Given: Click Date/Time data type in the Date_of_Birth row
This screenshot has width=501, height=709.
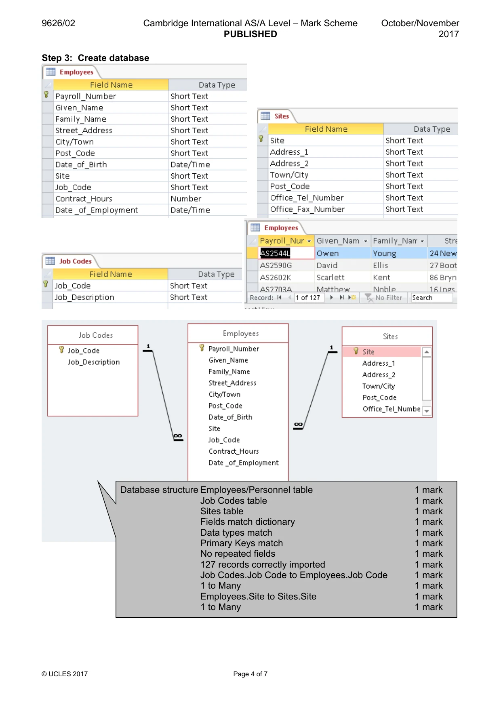Looking at the screenshot, I should [x=190, y=164].
